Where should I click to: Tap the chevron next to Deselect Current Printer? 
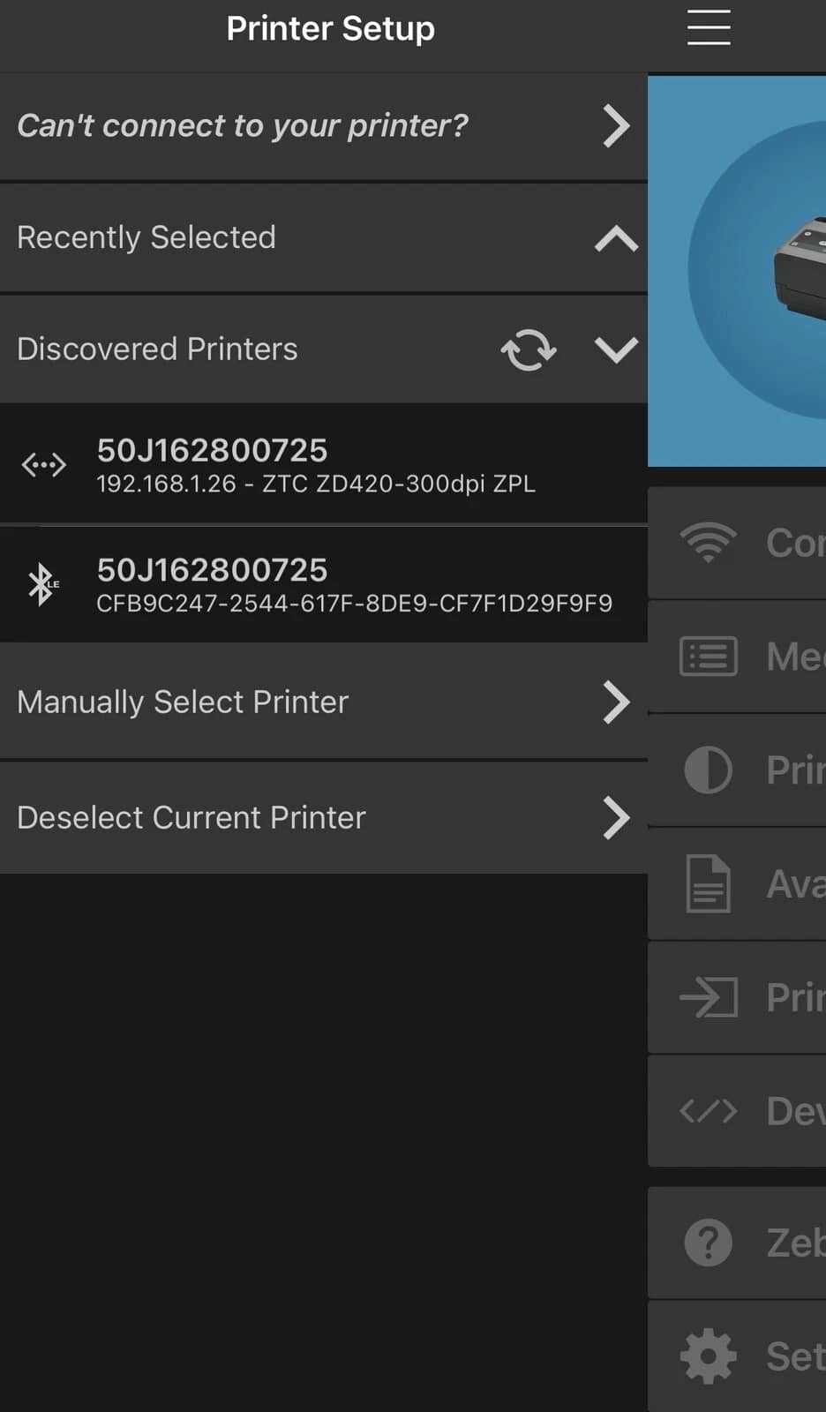tap(616, 817)
